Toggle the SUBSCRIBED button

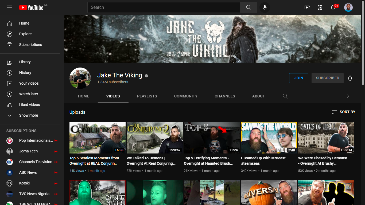point(327,78)
